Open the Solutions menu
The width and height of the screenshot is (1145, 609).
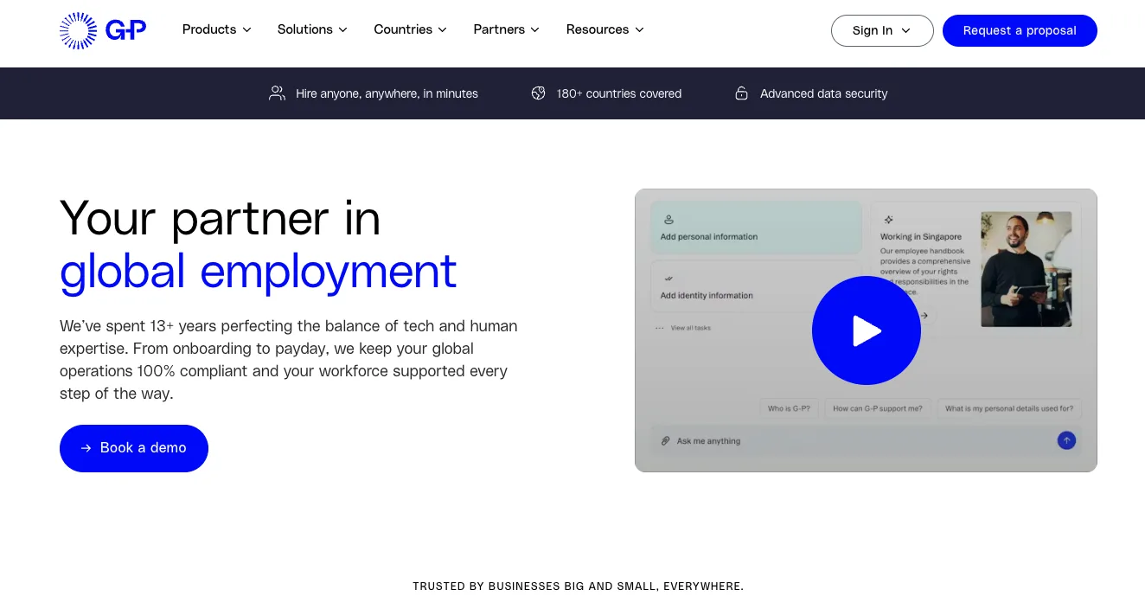[x=312, y=29]
